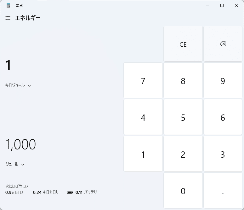Open the ジュール output unit dropdown
The image size is (244, 210).
[15, 164]
